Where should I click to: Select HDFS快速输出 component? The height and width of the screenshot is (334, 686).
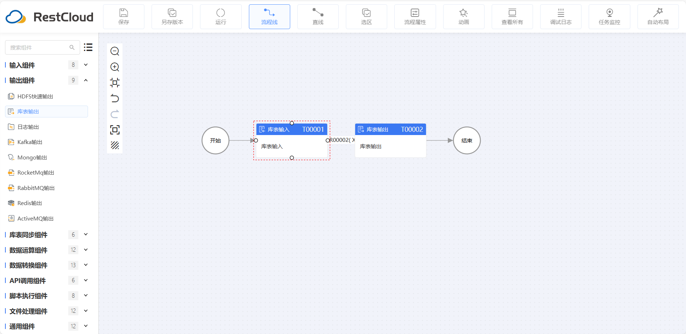point(46,96)
